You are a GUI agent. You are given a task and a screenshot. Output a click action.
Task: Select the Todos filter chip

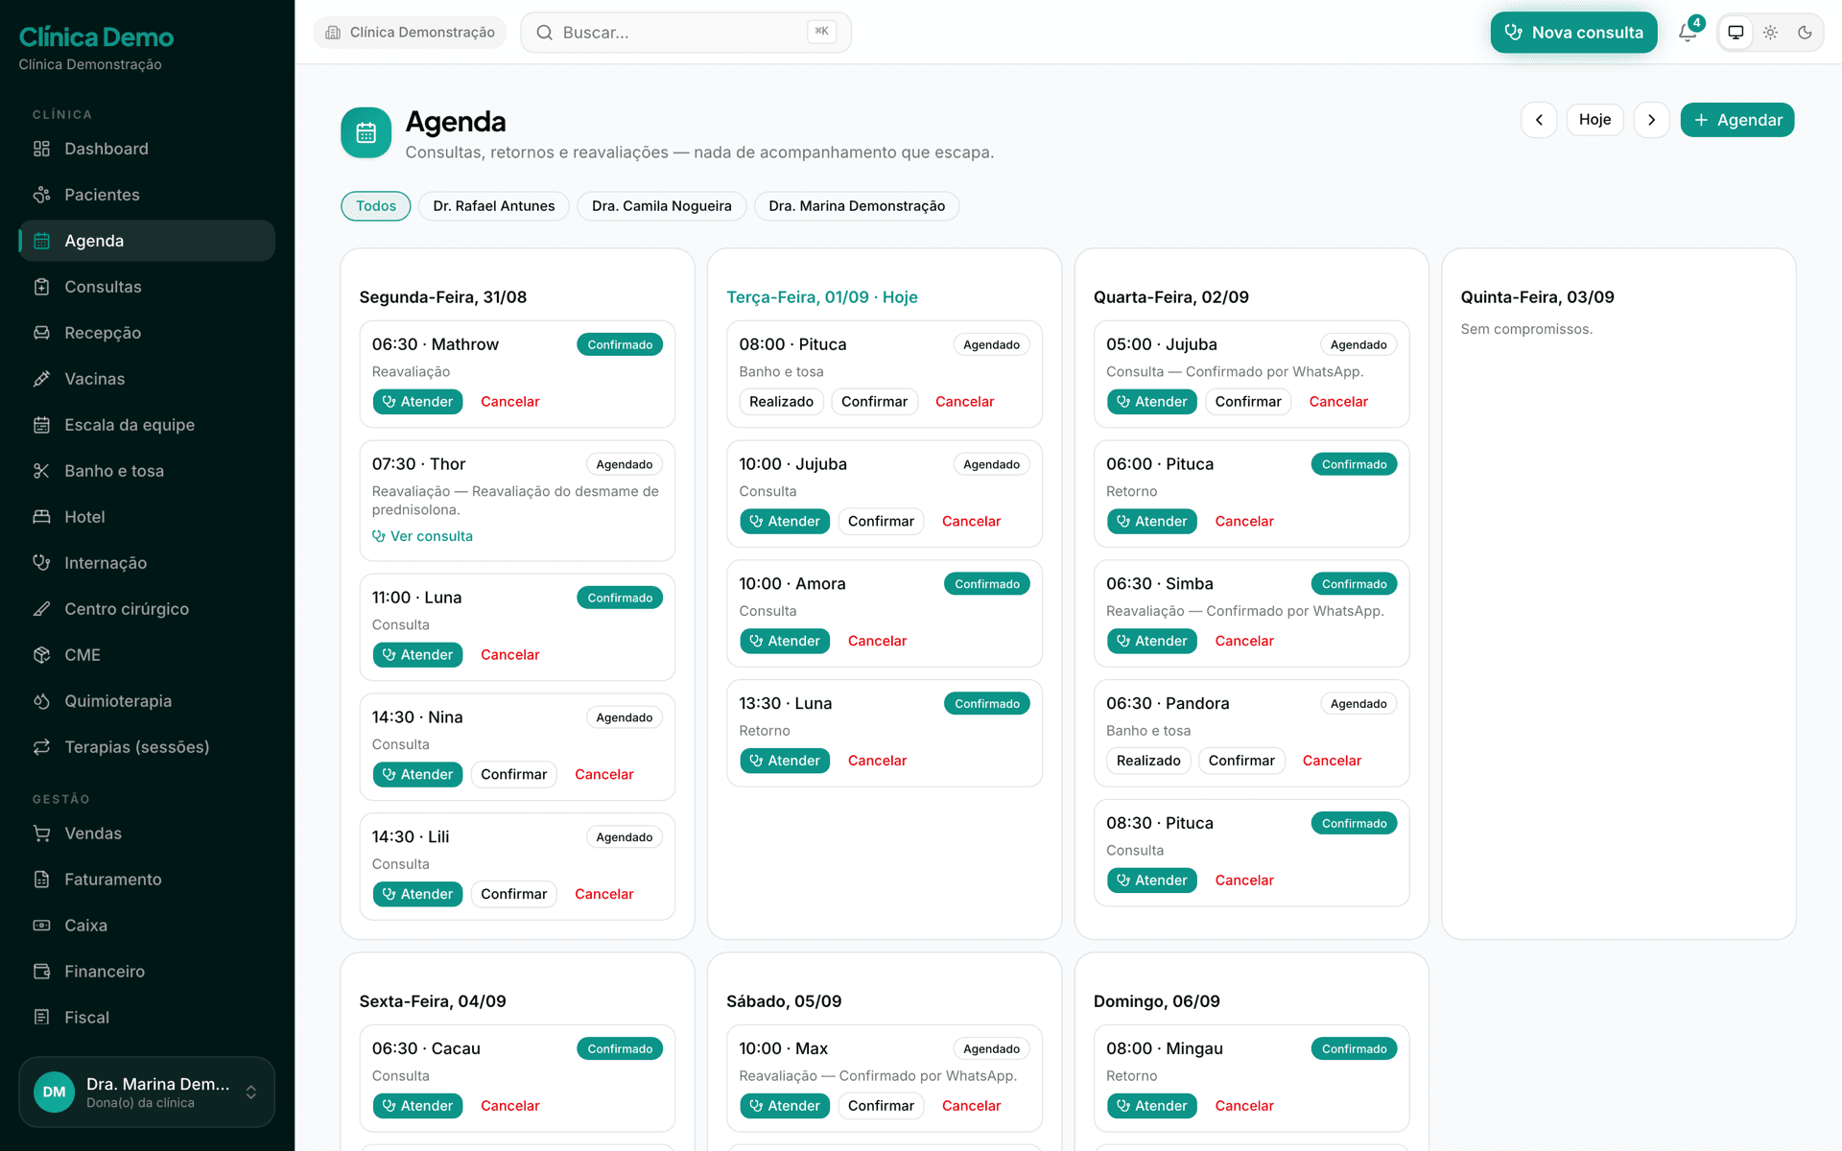click(x=376, y=206)
